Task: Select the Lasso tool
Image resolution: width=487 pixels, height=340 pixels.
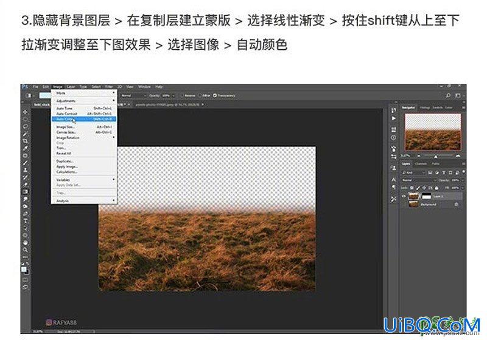Action: [25, 126]
